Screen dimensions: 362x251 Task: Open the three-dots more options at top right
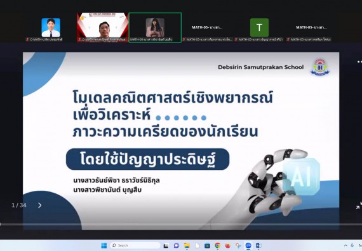click(x=359, y=61)
